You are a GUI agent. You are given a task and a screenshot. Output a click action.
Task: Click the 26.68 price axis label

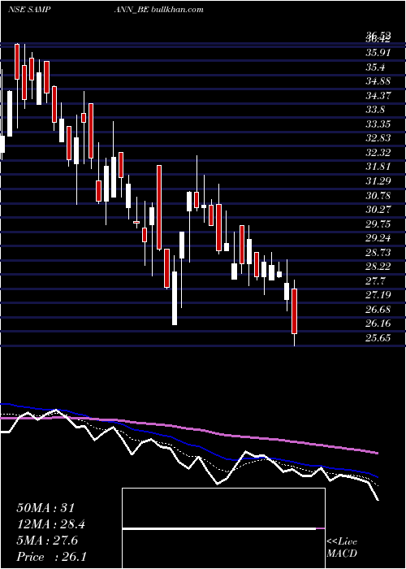click(378, 309)
